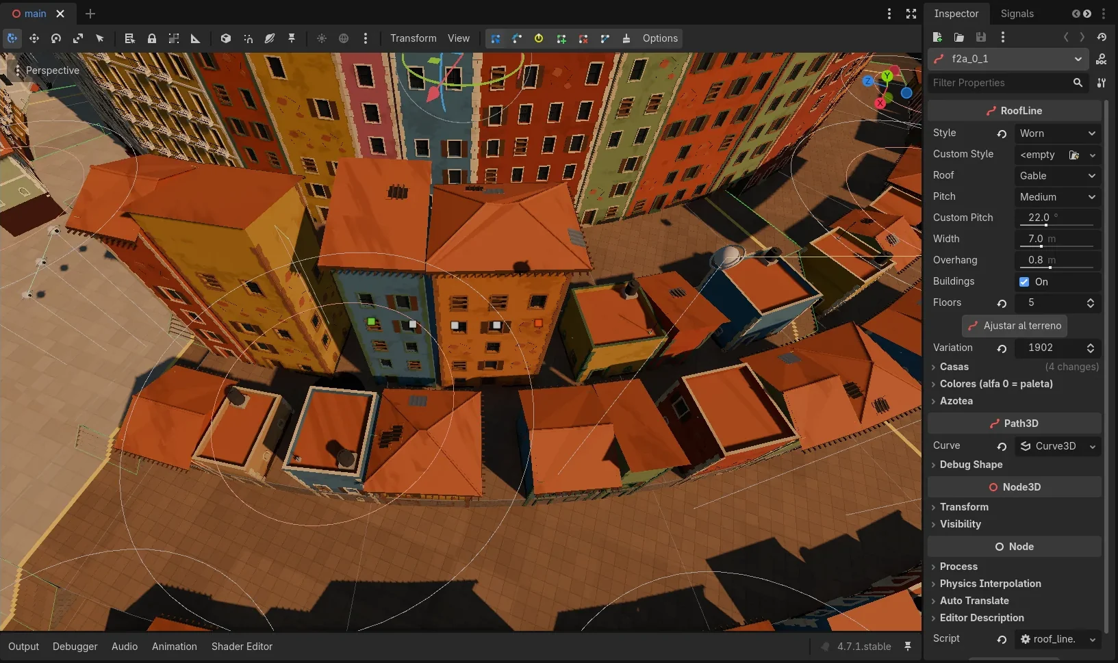Click the Variation value stepper arrows
The image size is (1118, 663).
click(1091, 348)
